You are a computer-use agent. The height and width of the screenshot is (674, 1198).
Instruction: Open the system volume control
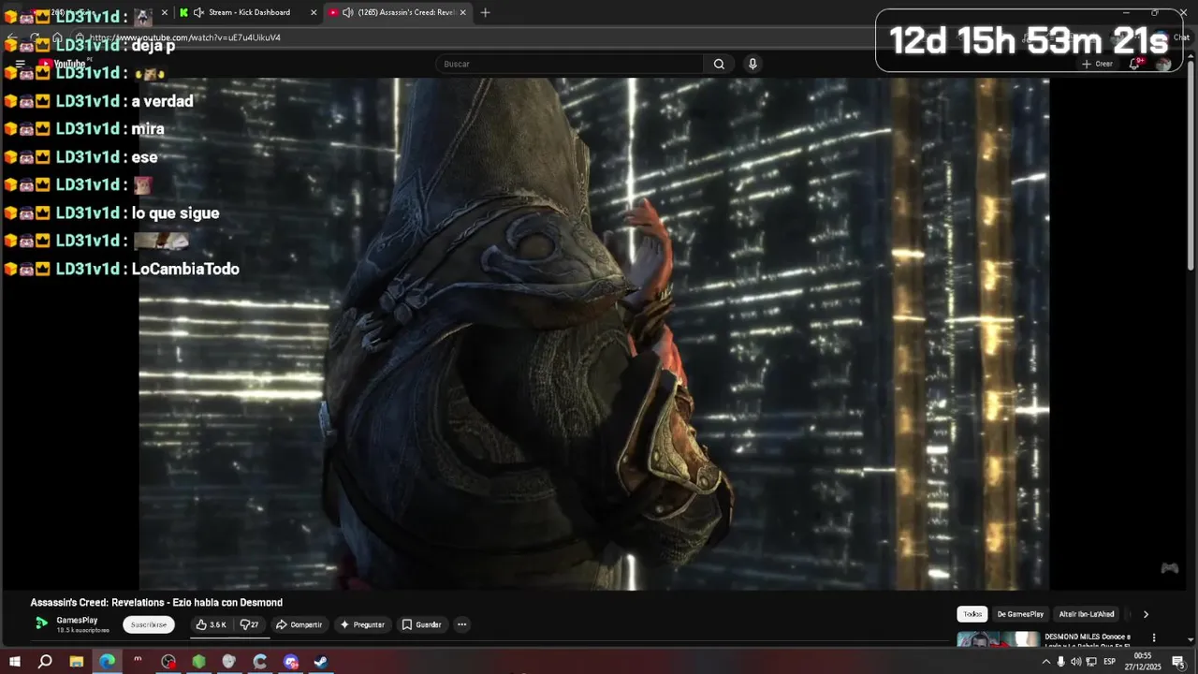(x=1075, y=662)
